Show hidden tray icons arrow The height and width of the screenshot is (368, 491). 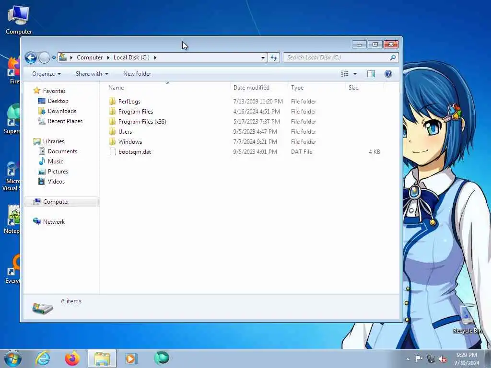click(408, 359)
